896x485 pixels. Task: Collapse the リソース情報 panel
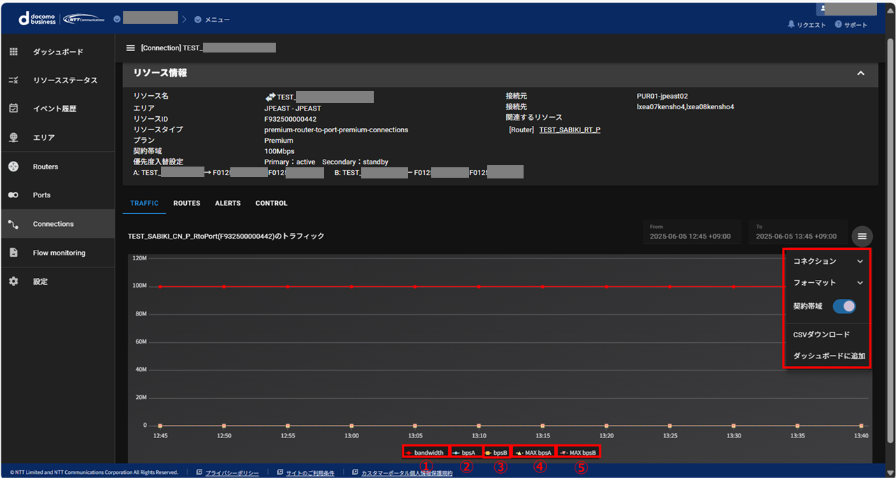pyautogui.click(x=860, y=73)
